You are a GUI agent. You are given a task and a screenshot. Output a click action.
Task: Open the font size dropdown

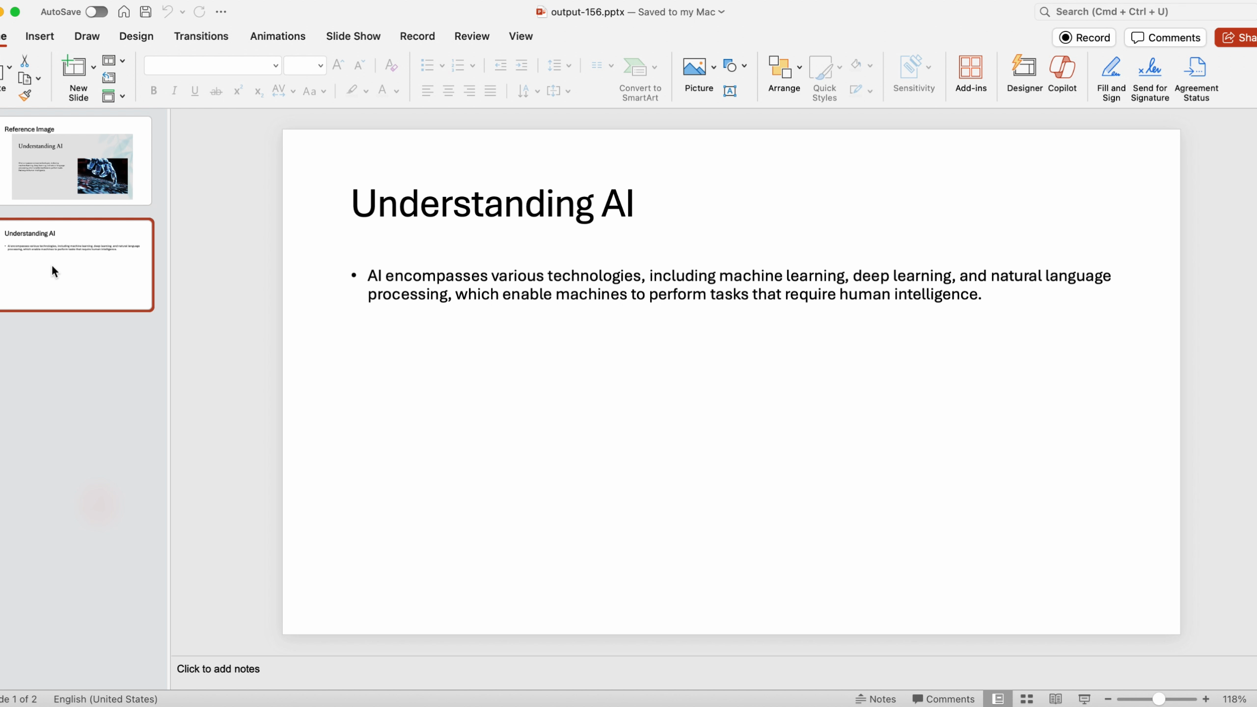320,66
